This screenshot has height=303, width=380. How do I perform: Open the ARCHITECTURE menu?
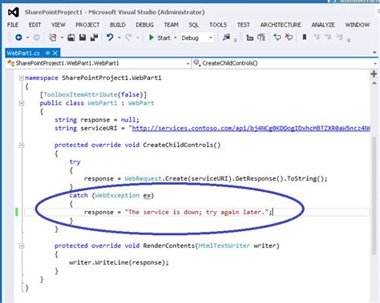coord(281,25)
